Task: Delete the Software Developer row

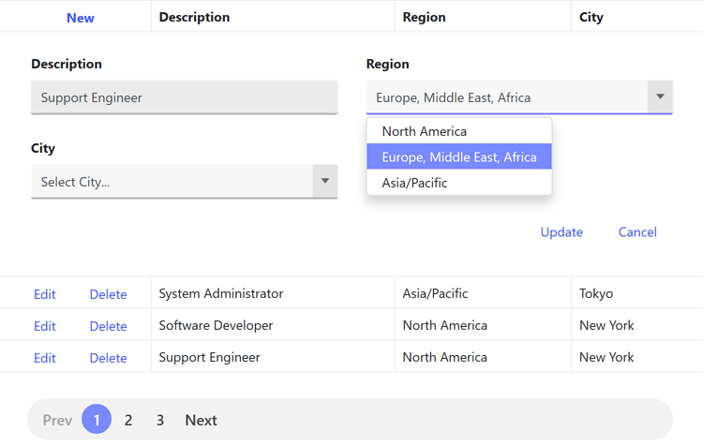Action: coord(108,326)
